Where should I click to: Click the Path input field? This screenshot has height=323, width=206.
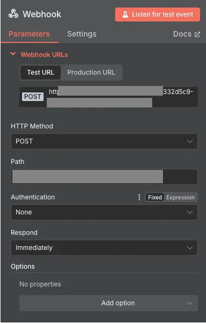[x=104, y=177]
